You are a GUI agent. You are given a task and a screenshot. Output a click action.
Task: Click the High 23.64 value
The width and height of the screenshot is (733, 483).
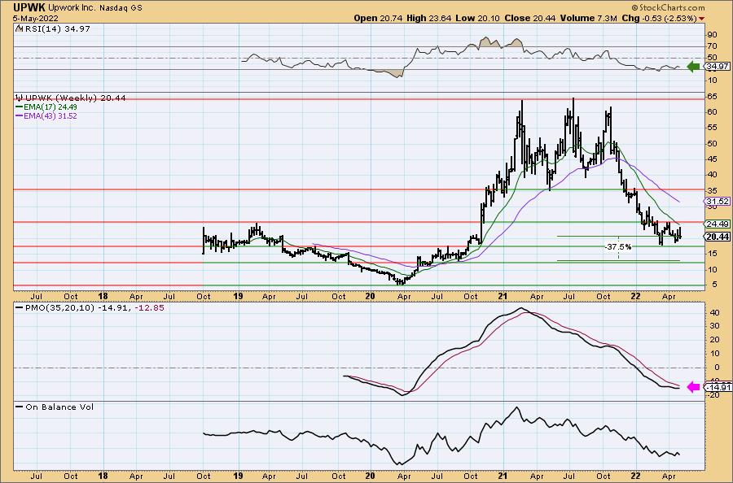click(429, 18)
